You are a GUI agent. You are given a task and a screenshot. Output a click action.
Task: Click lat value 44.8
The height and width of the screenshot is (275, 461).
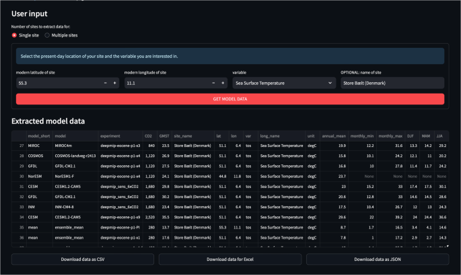tap(221, 177)
